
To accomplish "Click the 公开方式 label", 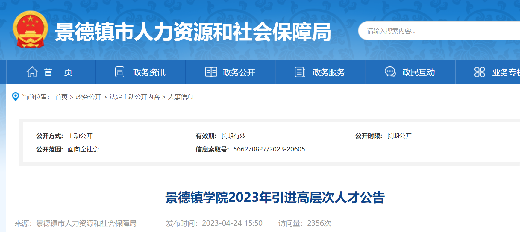I will [49, 136].
